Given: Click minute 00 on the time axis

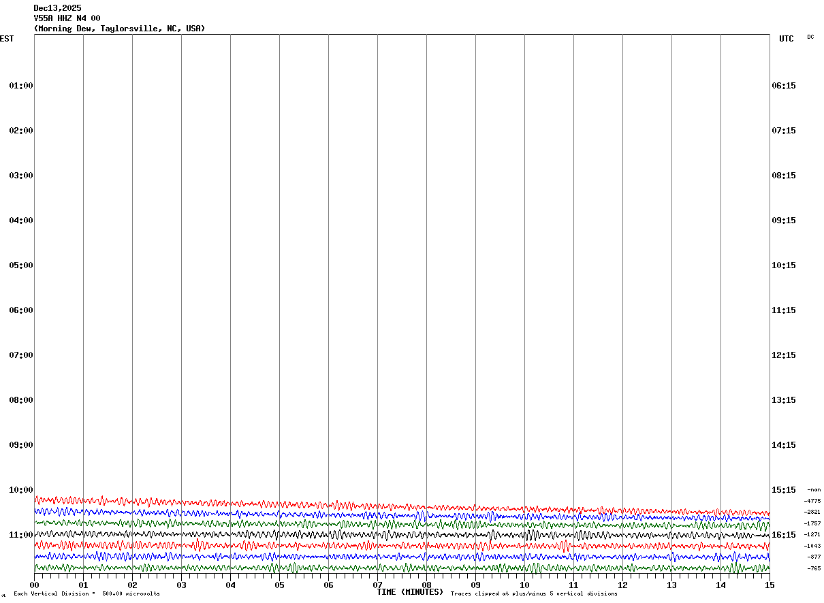Looking at the screenshot, I should (x=34, y=585).
